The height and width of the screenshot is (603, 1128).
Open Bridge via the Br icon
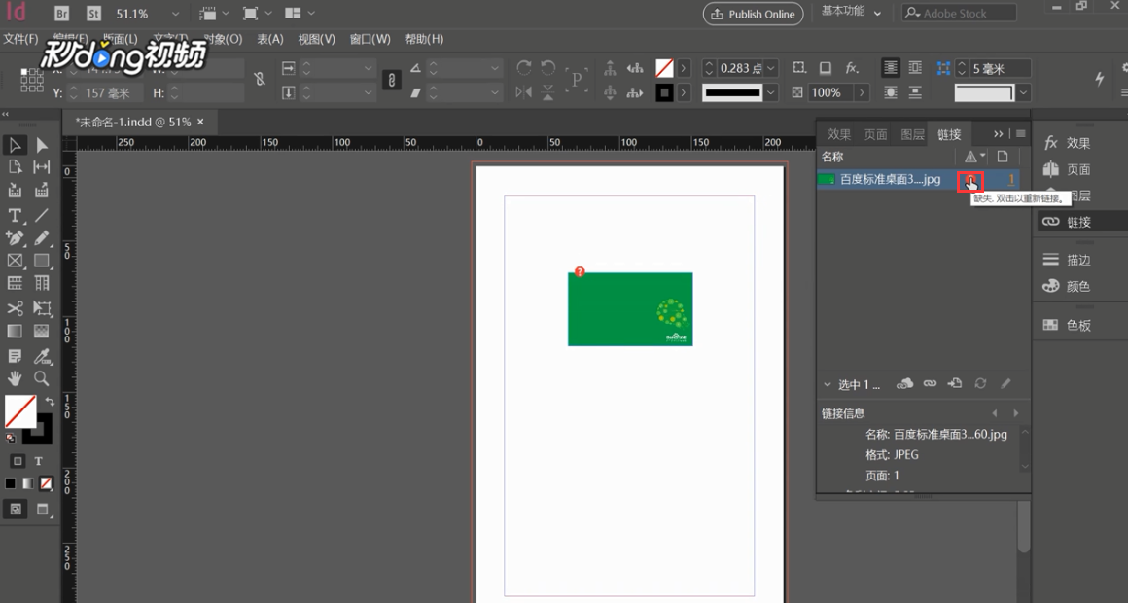pos(62,13)
